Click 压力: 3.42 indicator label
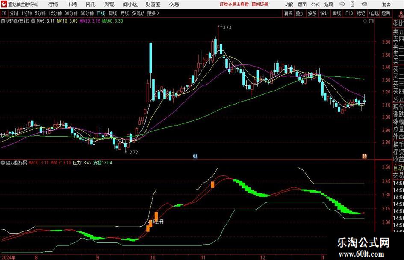Screen dimensions: 404x260 tap(82, 163)
